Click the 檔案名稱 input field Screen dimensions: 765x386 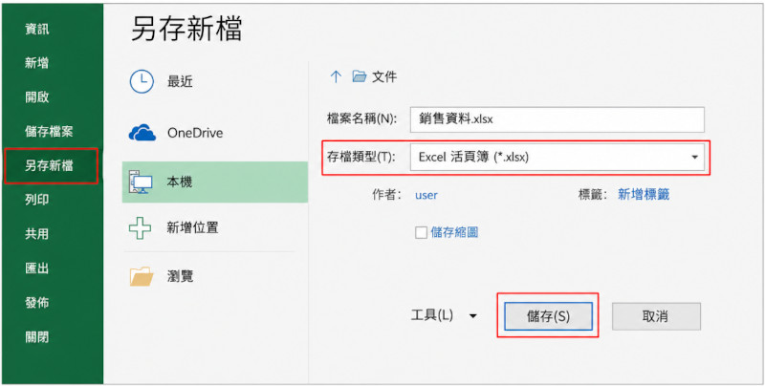(557, 119)
